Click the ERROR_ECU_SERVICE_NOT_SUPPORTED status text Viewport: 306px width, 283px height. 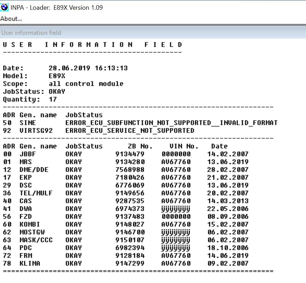130,131
